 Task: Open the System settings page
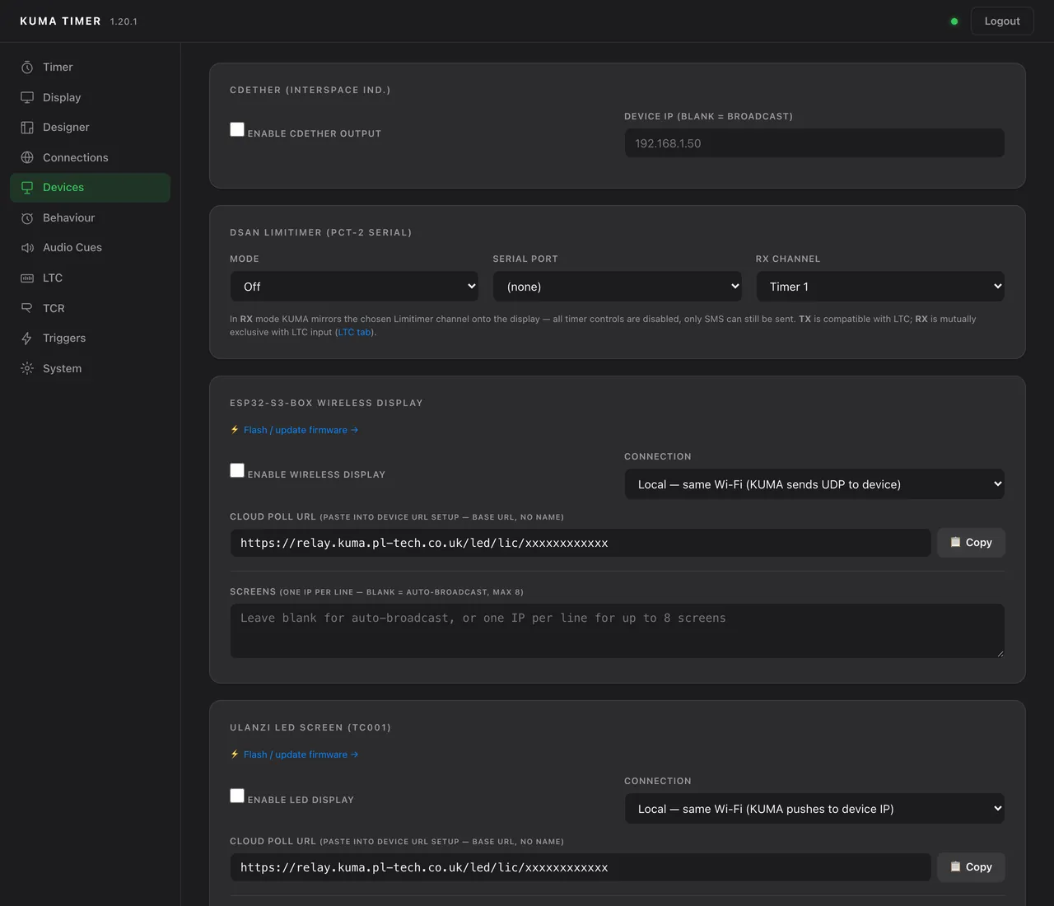(x=90, y=368)
